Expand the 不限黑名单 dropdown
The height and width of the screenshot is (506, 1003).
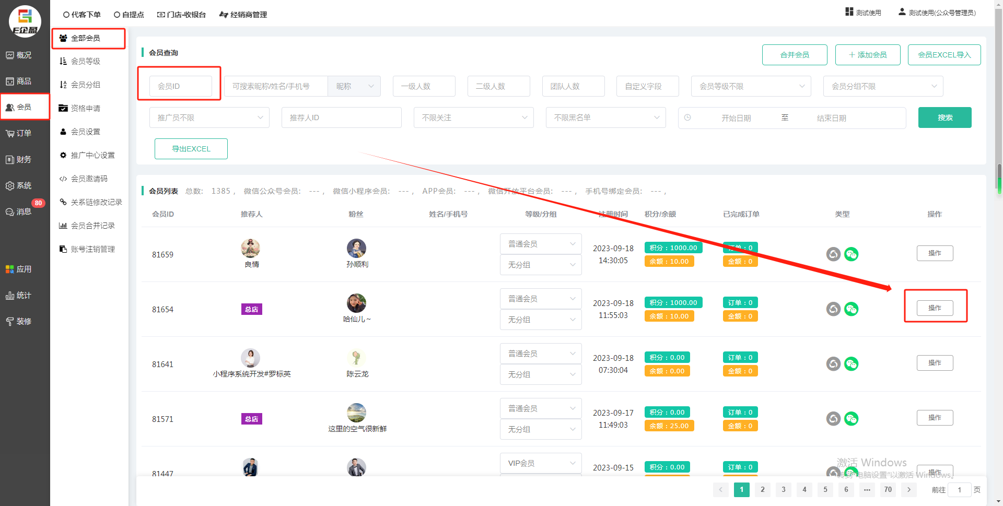[605, 117]
